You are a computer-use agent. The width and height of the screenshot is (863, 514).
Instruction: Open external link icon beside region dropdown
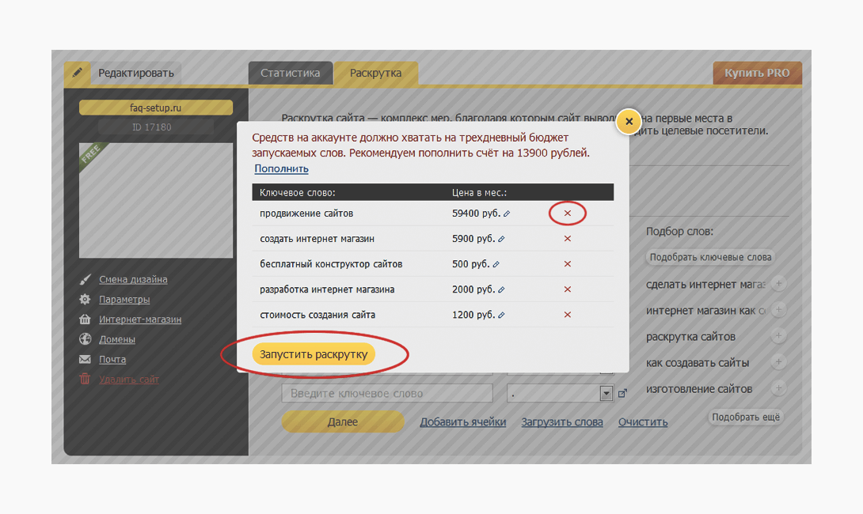622,394
